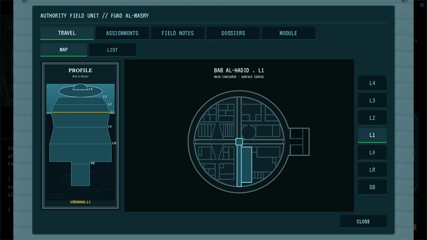Click the yellow L1 line in profile
The image size is (427, 240).
(x=80, y=112)
